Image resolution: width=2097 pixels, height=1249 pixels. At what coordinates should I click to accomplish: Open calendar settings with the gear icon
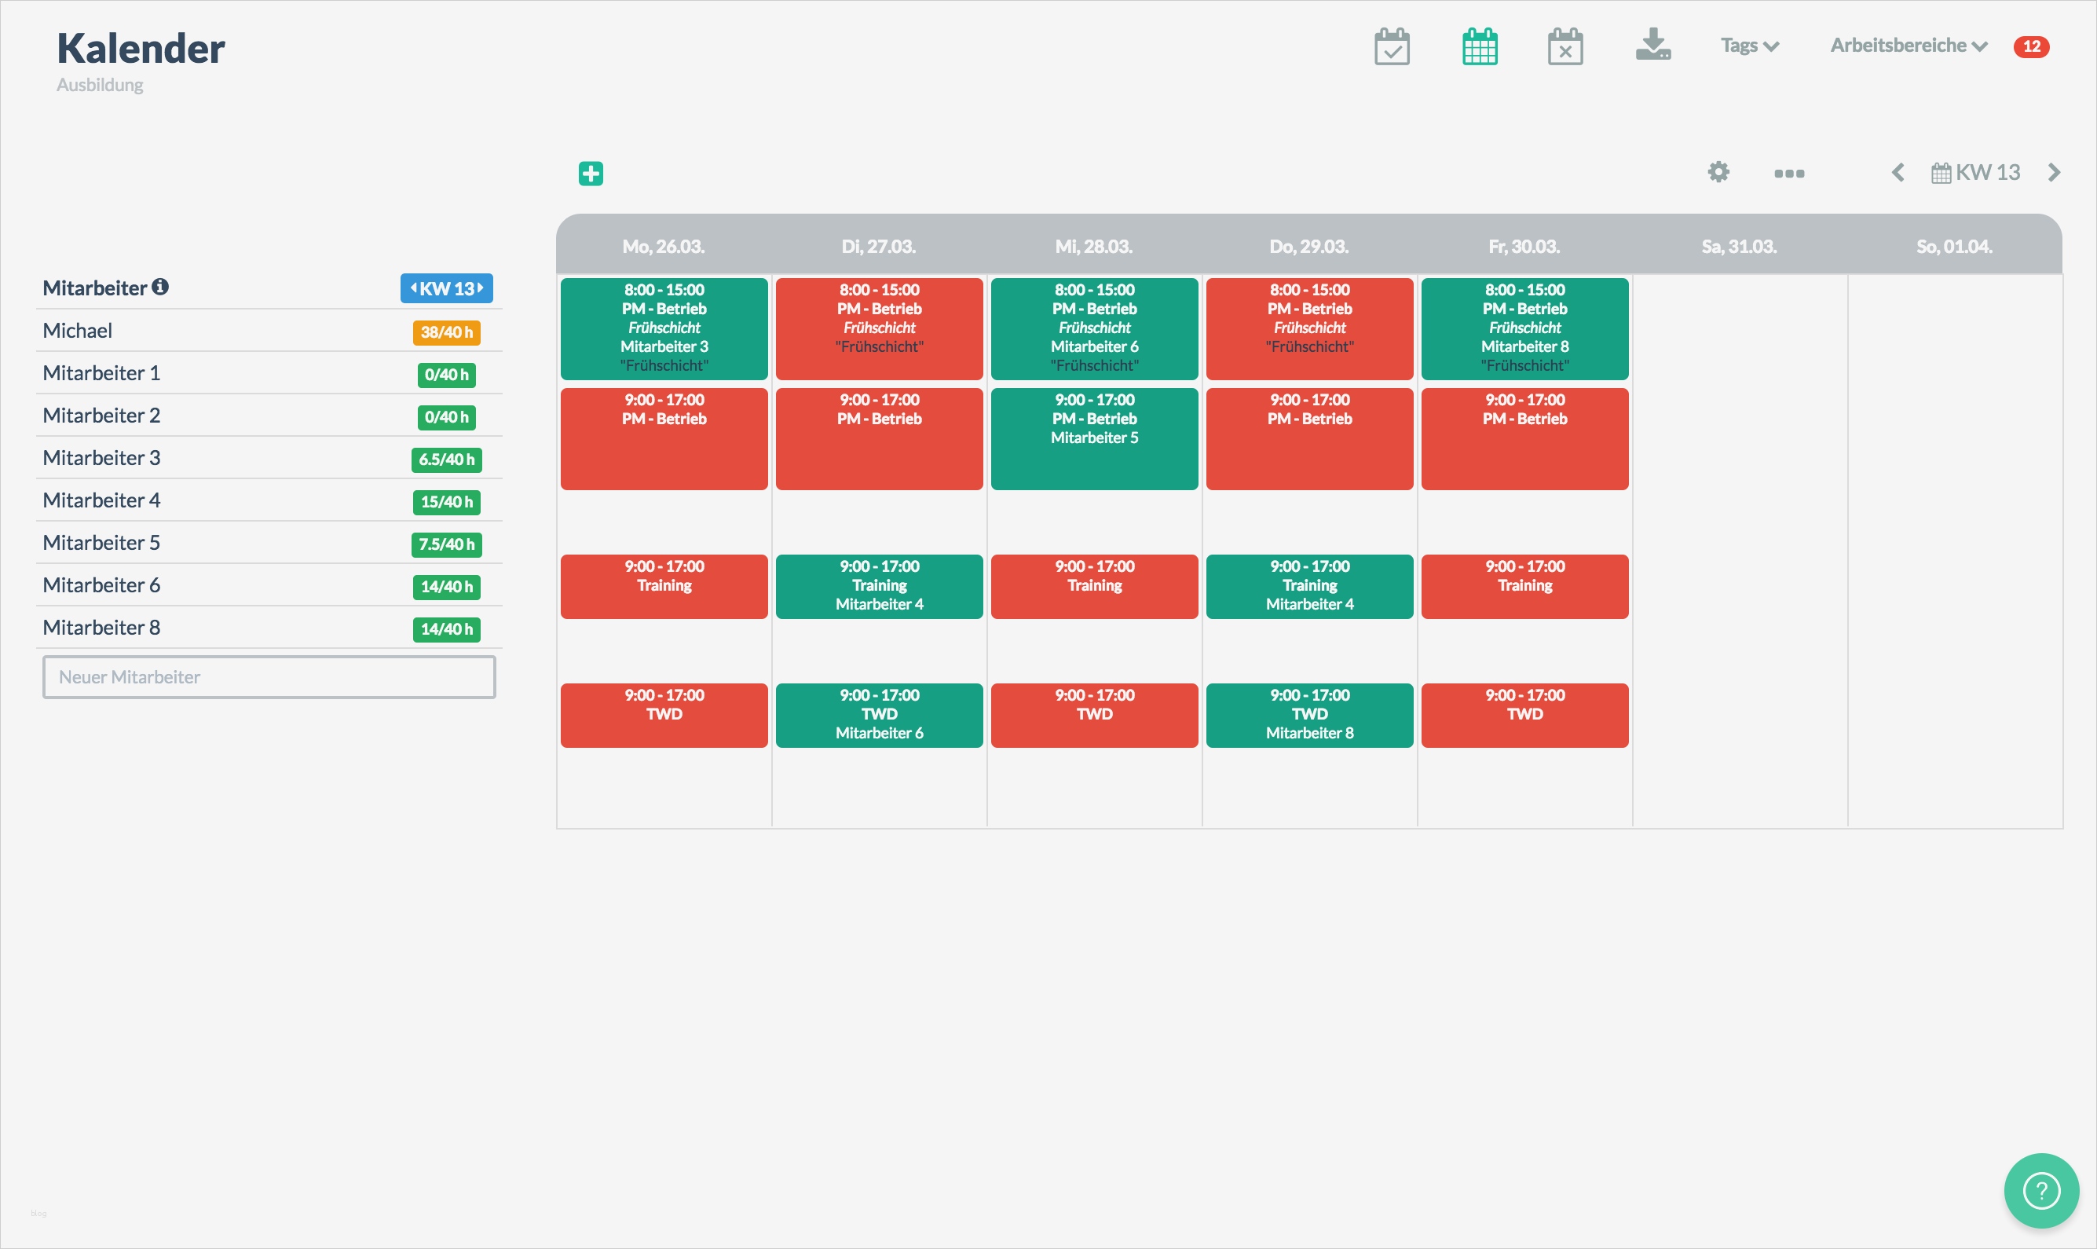pyautogui.click(x=1718, y=173)
